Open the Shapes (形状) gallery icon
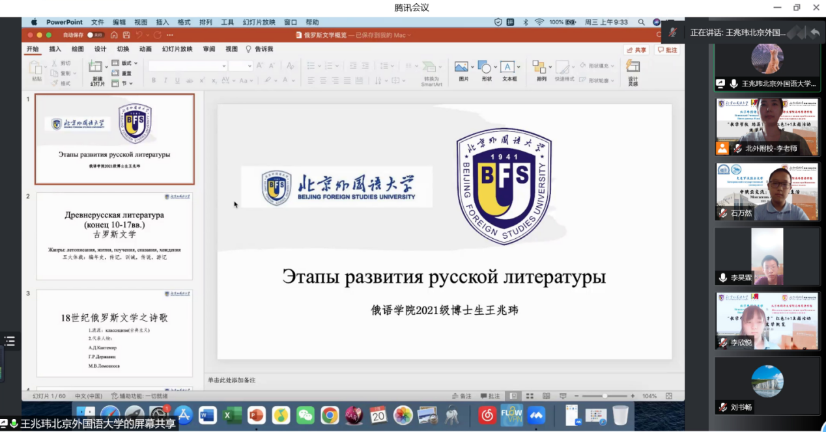The image size is (826, 432). pyautogui.click(x=484, y=67)
